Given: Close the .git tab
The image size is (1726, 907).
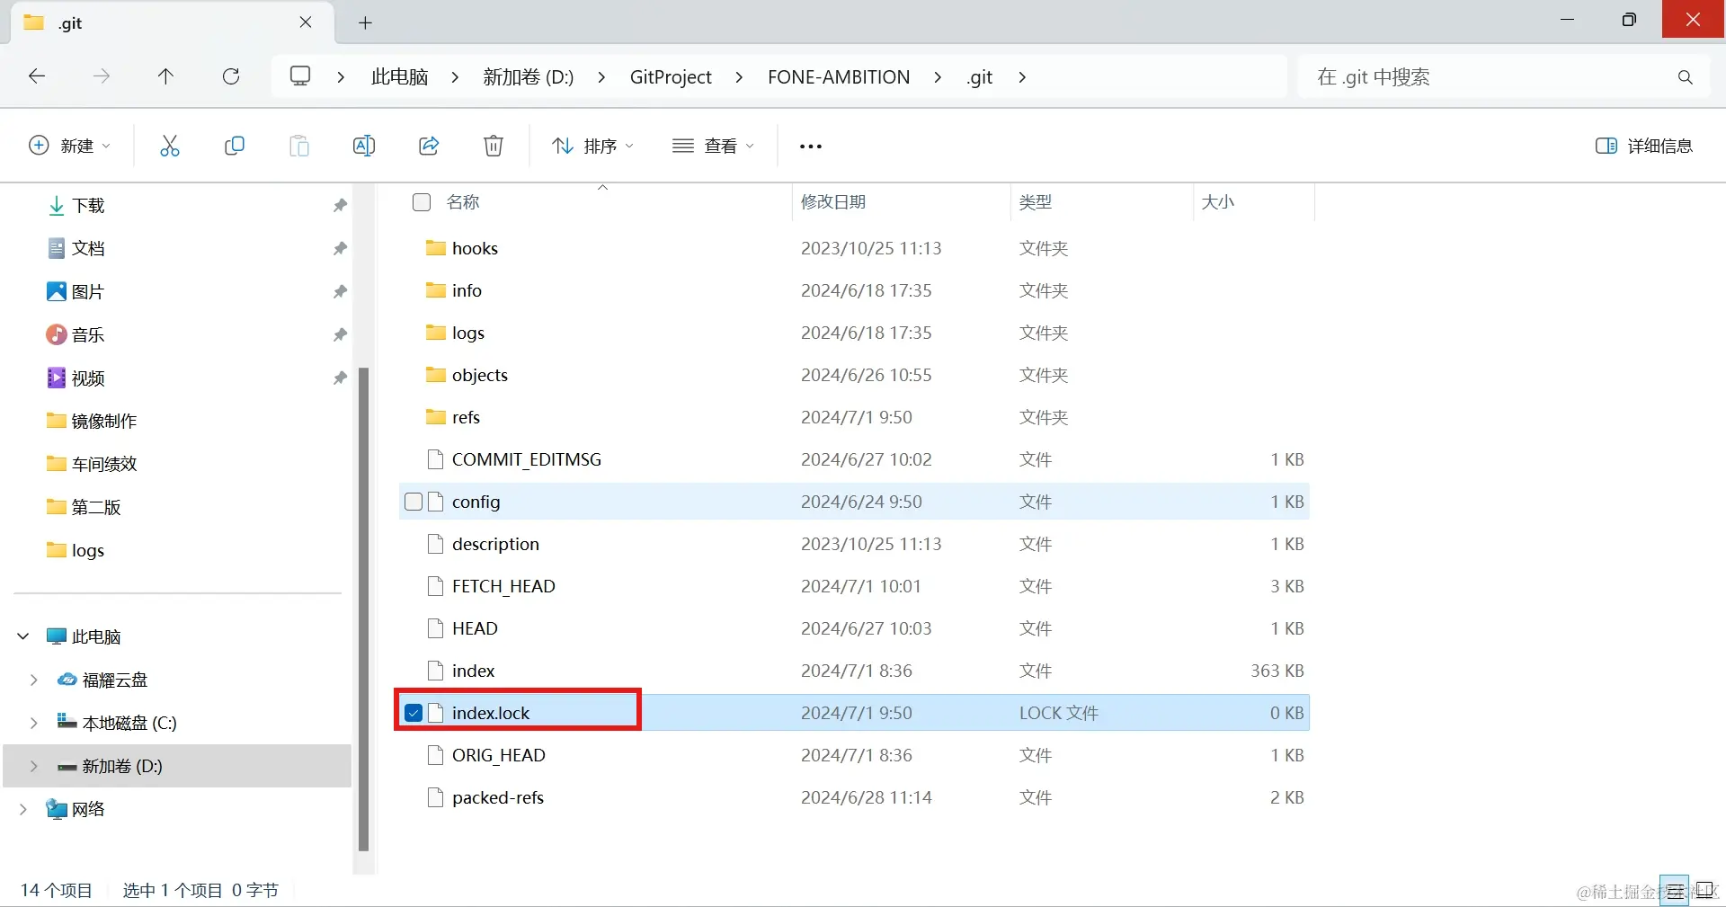Looking at the screenshot, I should pyautogui.click(x=306, y=22).
